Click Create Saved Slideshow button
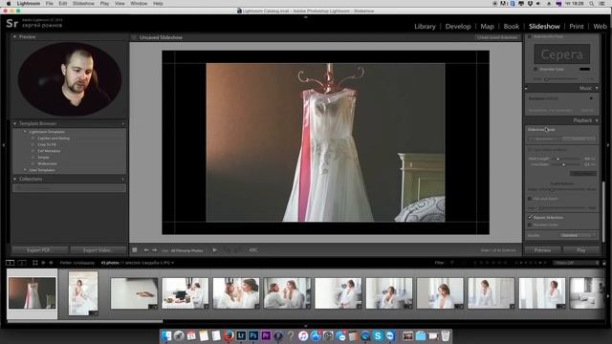The height and width of the screenshot is (344, 612). pyautogui.click(x=497, y=37)
